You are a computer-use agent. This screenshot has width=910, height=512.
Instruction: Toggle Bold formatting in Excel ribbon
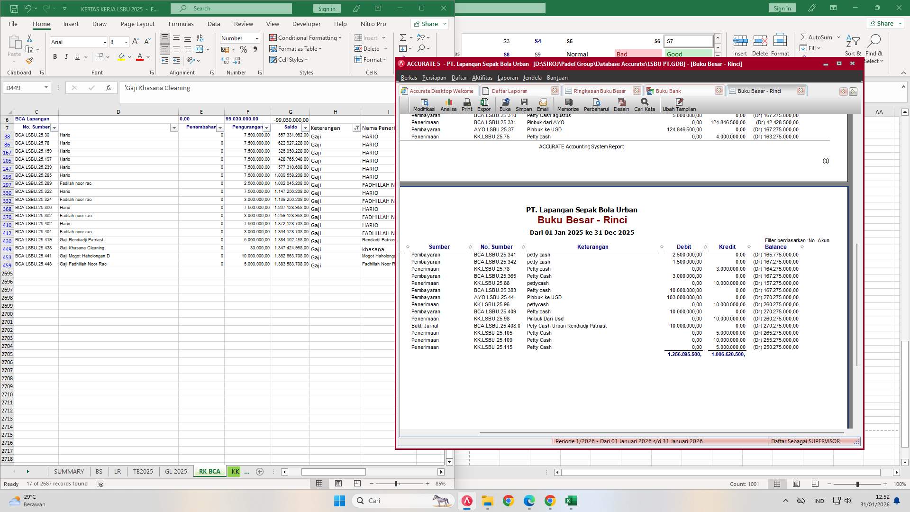tap(55, 57)
